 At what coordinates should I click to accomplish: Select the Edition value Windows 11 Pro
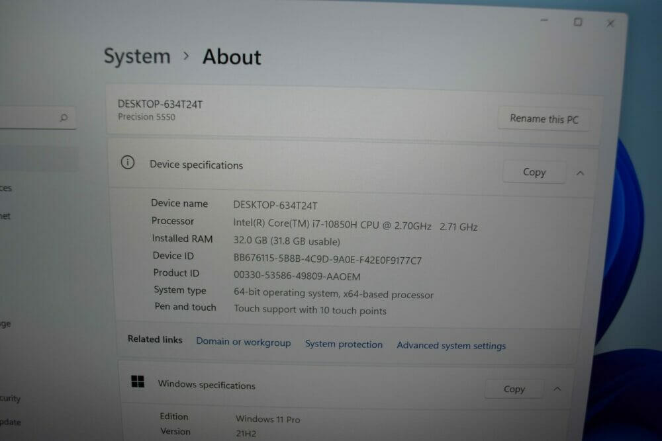click(267, 419)
